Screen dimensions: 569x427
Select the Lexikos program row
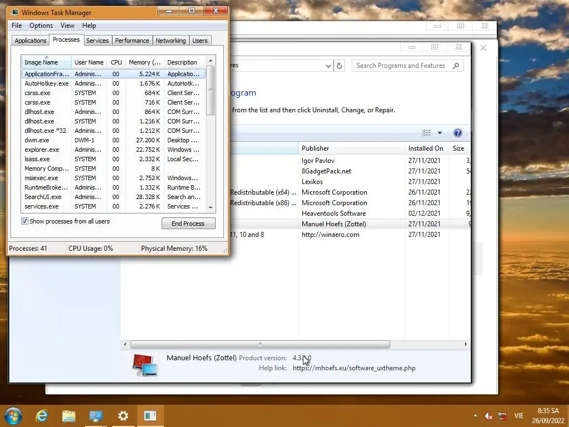(x=350, y=182)
